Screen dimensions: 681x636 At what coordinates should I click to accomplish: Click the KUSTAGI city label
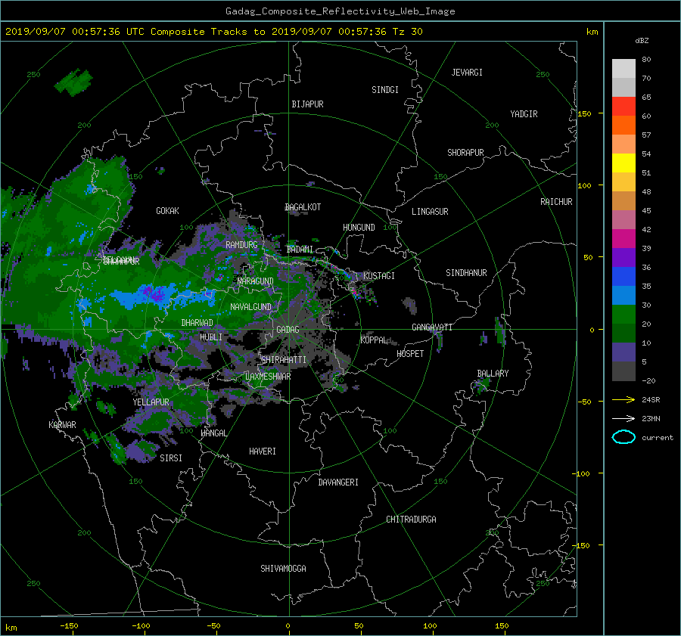tap(379, 276)
